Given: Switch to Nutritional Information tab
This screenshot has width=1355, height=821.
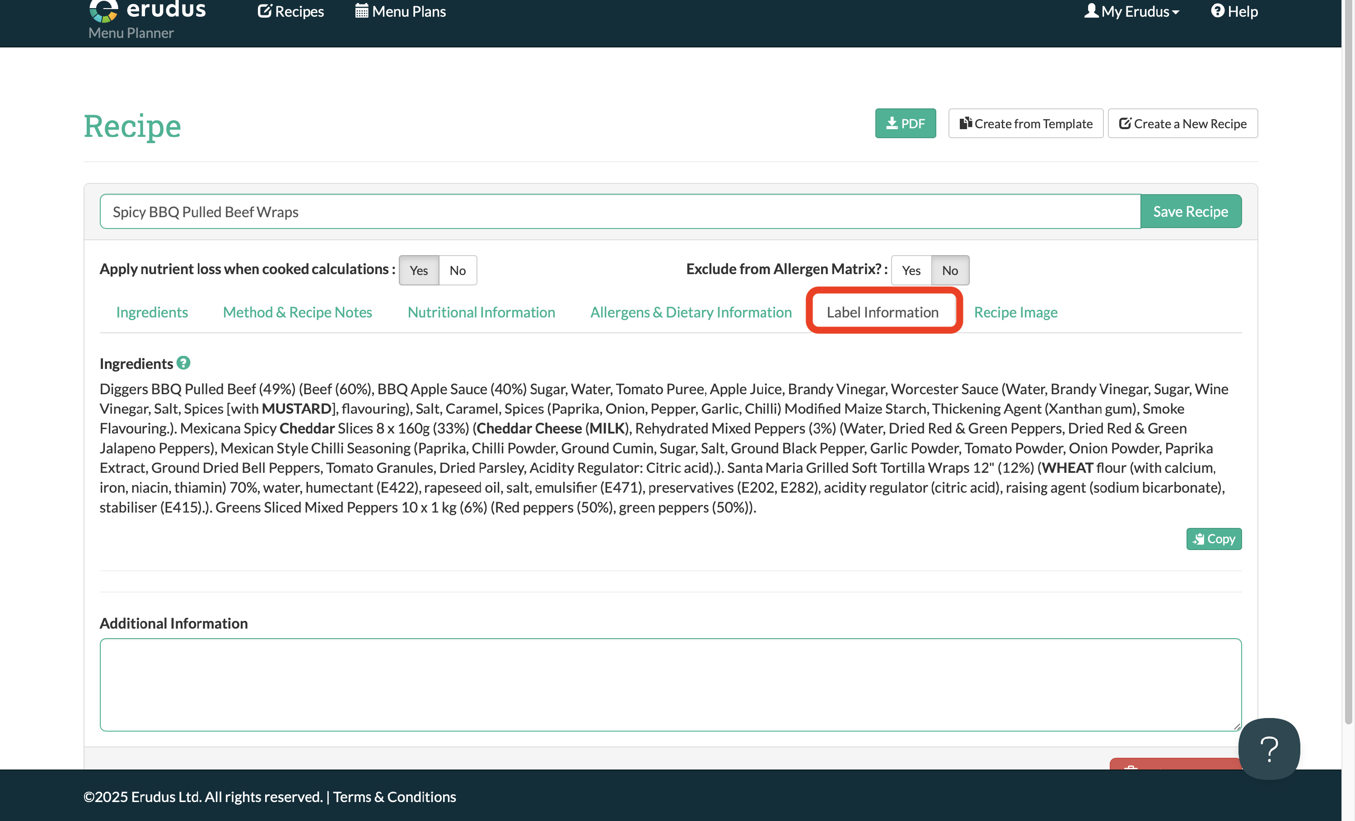Looking at the screenshot, I should (x=481, y=313).
